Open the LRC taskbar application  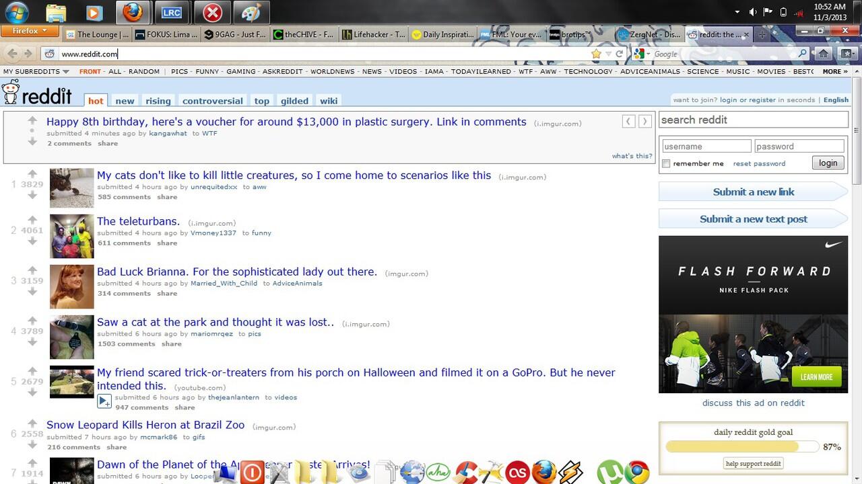[x=171, y=12]
